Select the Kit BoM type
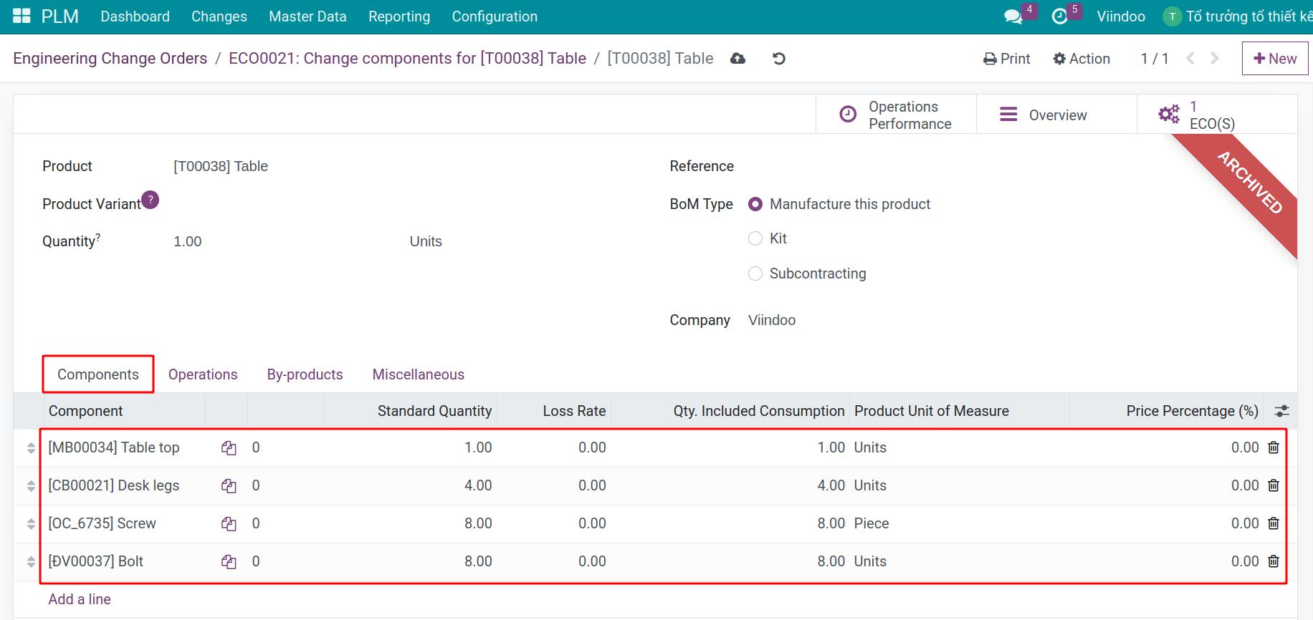The height and width of the screenshot is (620, 1313). point(755,238)
